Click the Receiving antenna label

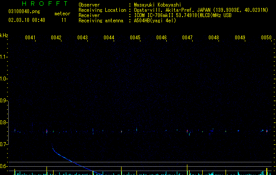[101, 21]
